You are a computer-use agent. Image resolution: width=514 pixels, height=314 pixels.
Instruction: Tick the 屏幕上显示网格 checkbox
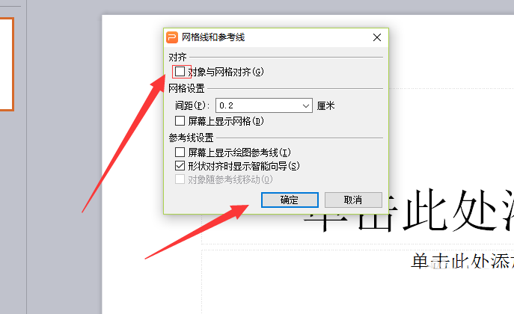[180, 121]
